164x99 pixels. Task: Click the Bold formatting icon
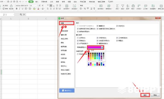click(17, 9)
